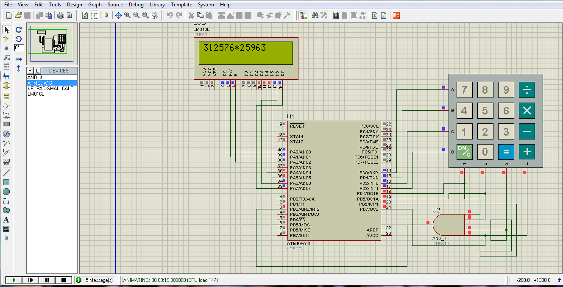Select KEYPAD-SMALLCALC in the devices list
Image resolution: width=563 pixels, height=287 pixels.
click(52, 89)
